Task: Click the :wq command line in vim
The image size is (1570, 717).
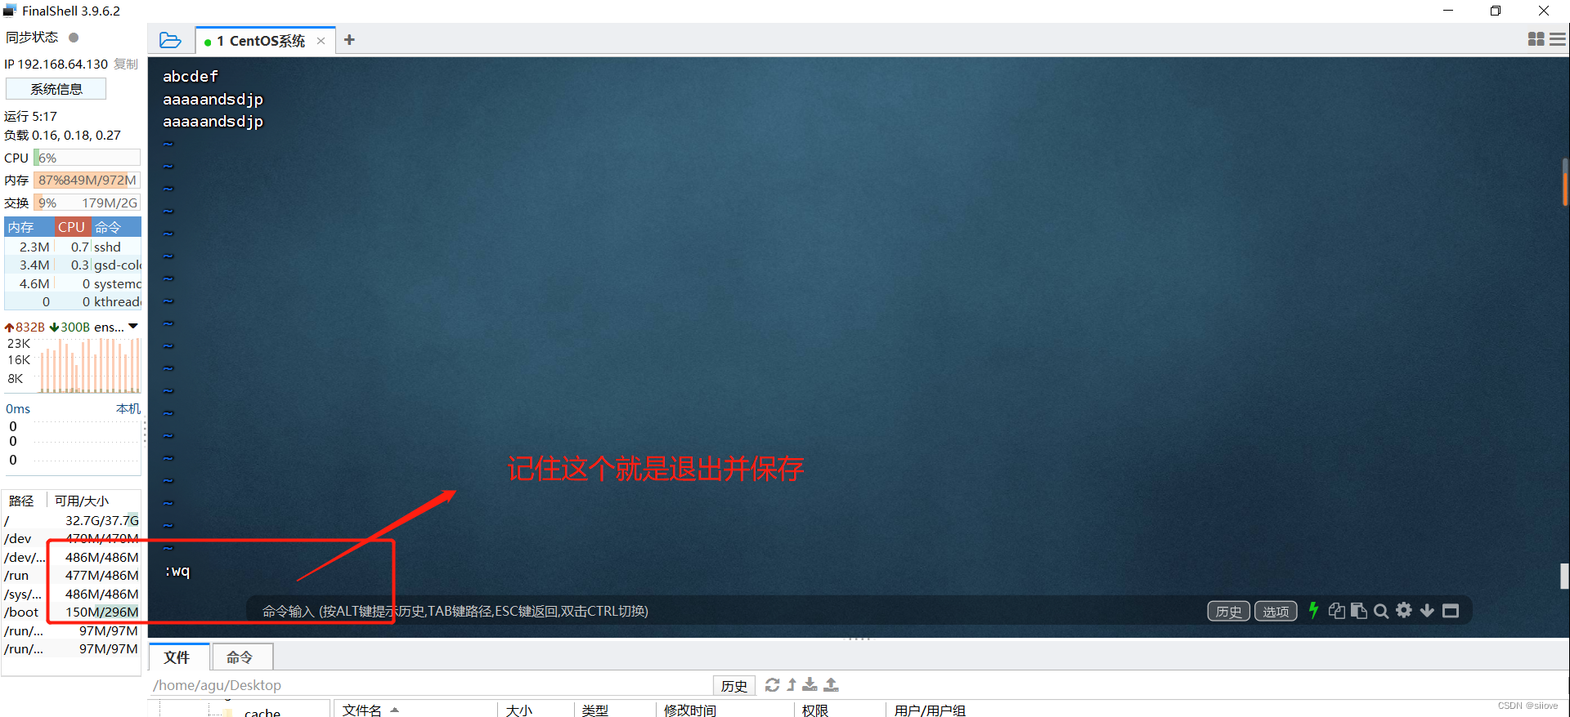Action: pyautogui.click(x=177, y=571)
